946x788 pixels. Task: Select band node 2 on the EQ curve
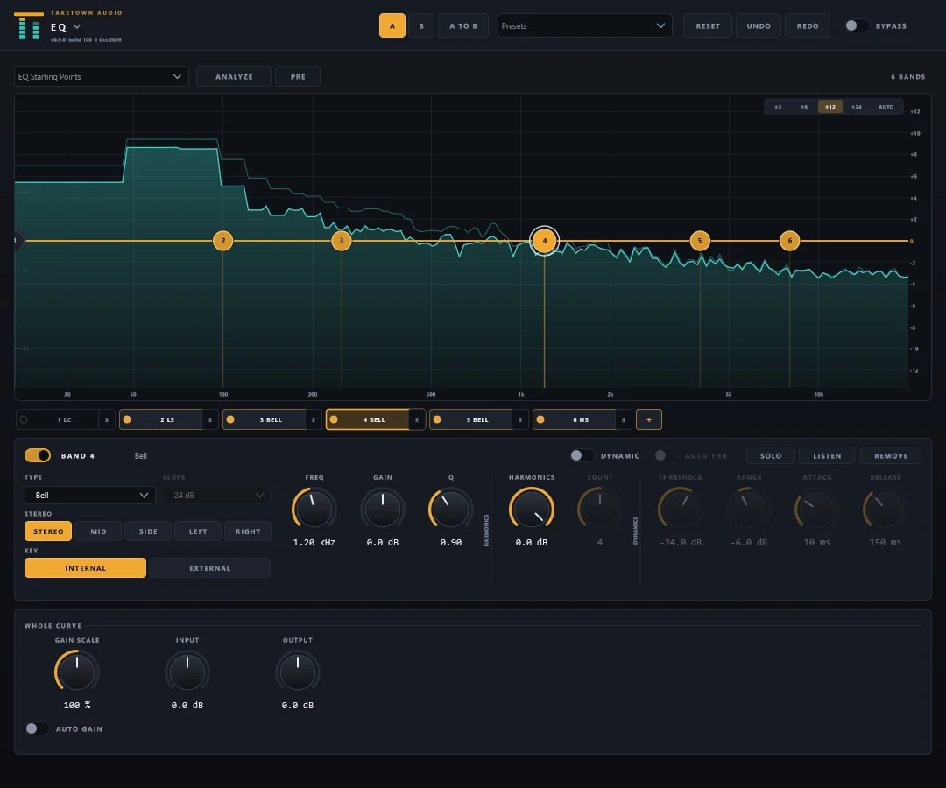coord(222,241)
